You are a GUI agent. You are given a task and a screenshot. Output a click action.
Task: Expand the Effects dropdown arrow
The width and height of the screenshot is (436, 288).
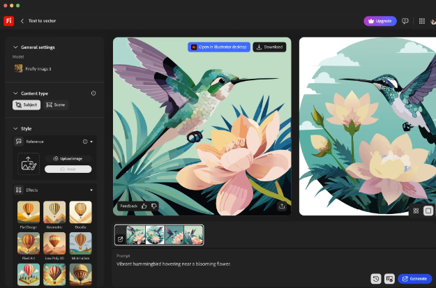(91, 190)
